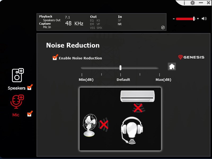This screenshot has width=212, height=159.
Task: Click the Min(dB) slider label
Action: click(86, 79)
